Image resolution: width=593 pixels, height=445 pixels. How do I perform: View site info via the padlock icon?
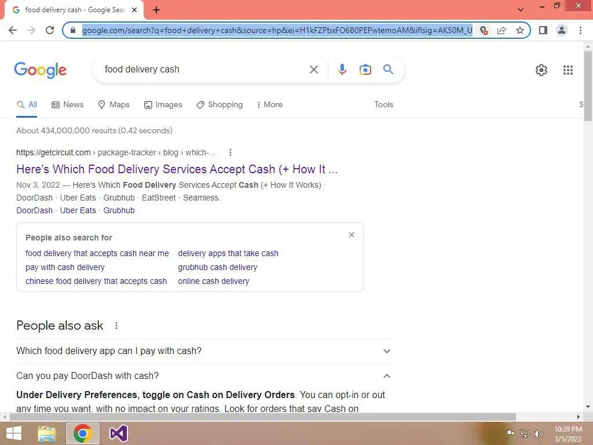pyautogui.click(x=73, y=30)
